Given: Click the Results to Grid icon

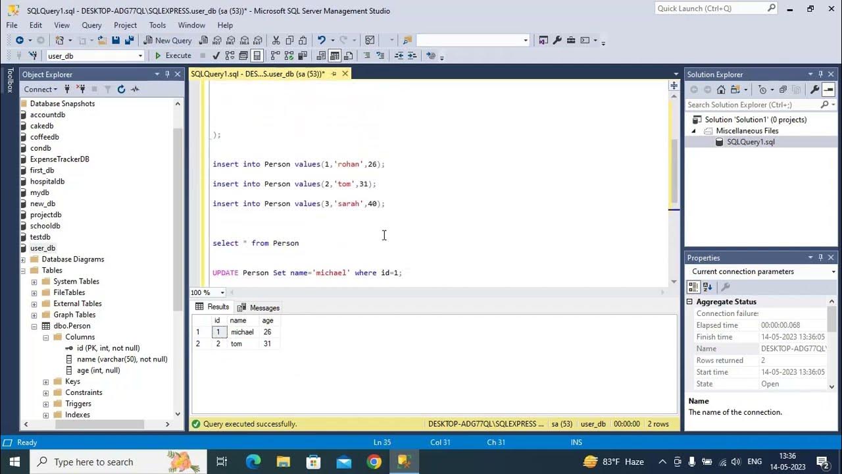Looking at the screenshot, I should (335, 56).
